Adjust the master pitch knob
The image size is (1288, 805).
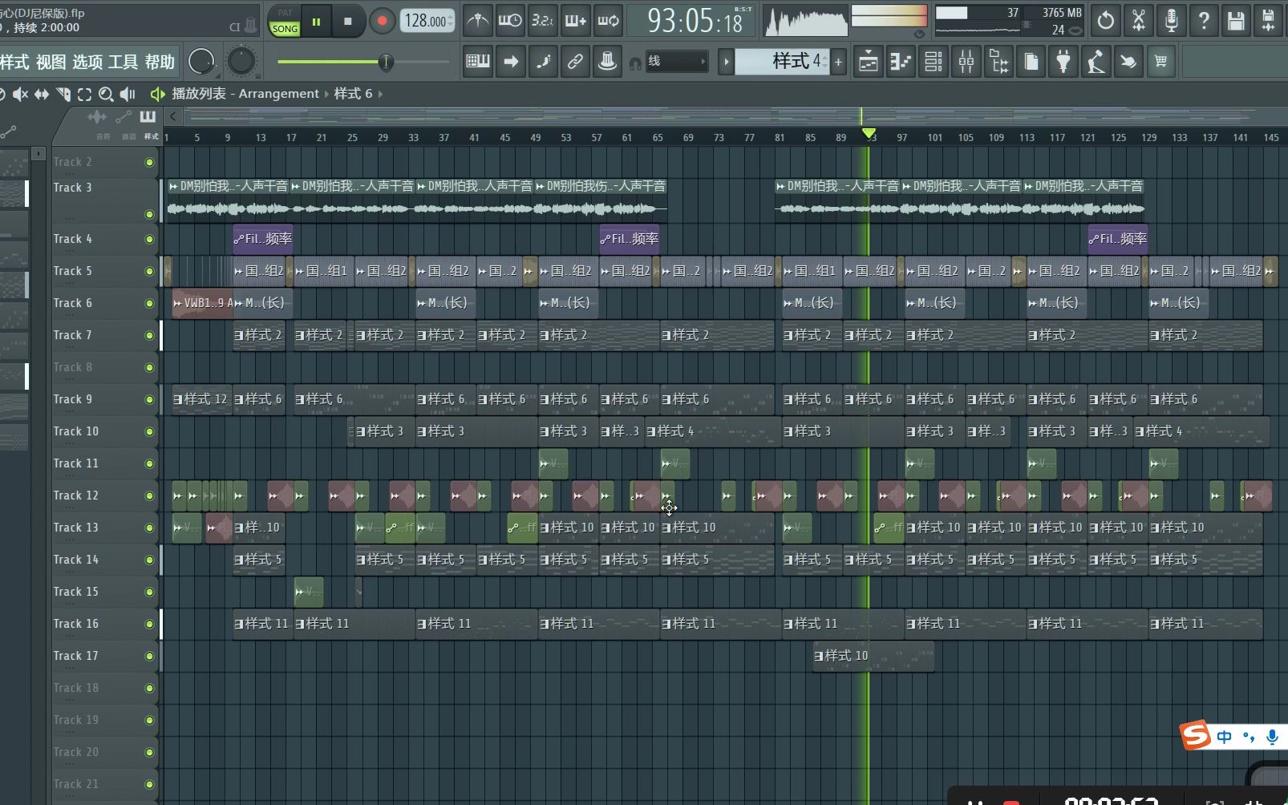[241, 61]
